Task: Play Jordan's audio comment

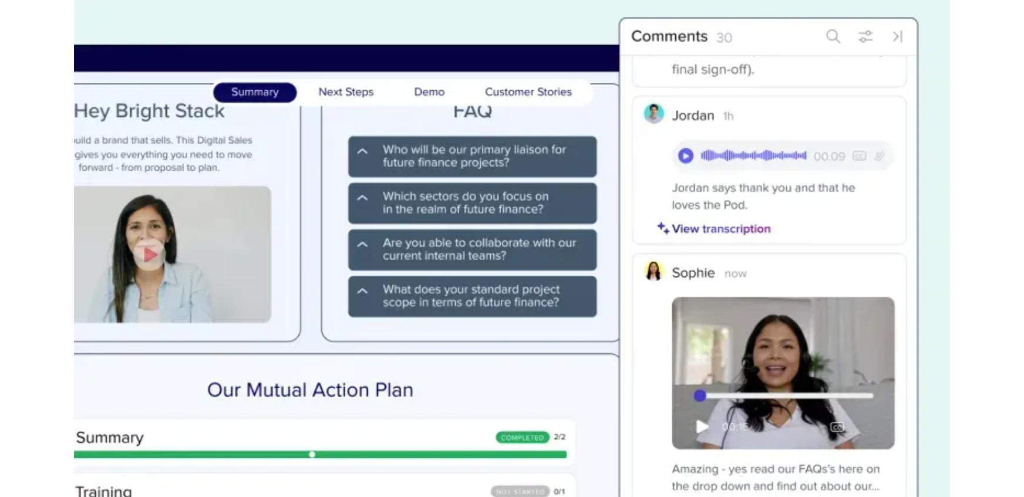Action: point(685,156)
